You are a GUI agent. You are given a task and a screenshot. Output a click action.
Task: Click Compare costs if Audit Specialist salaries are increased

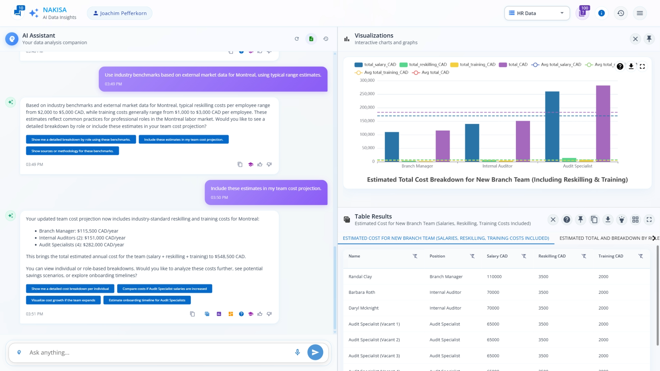(x=164, y=289)
